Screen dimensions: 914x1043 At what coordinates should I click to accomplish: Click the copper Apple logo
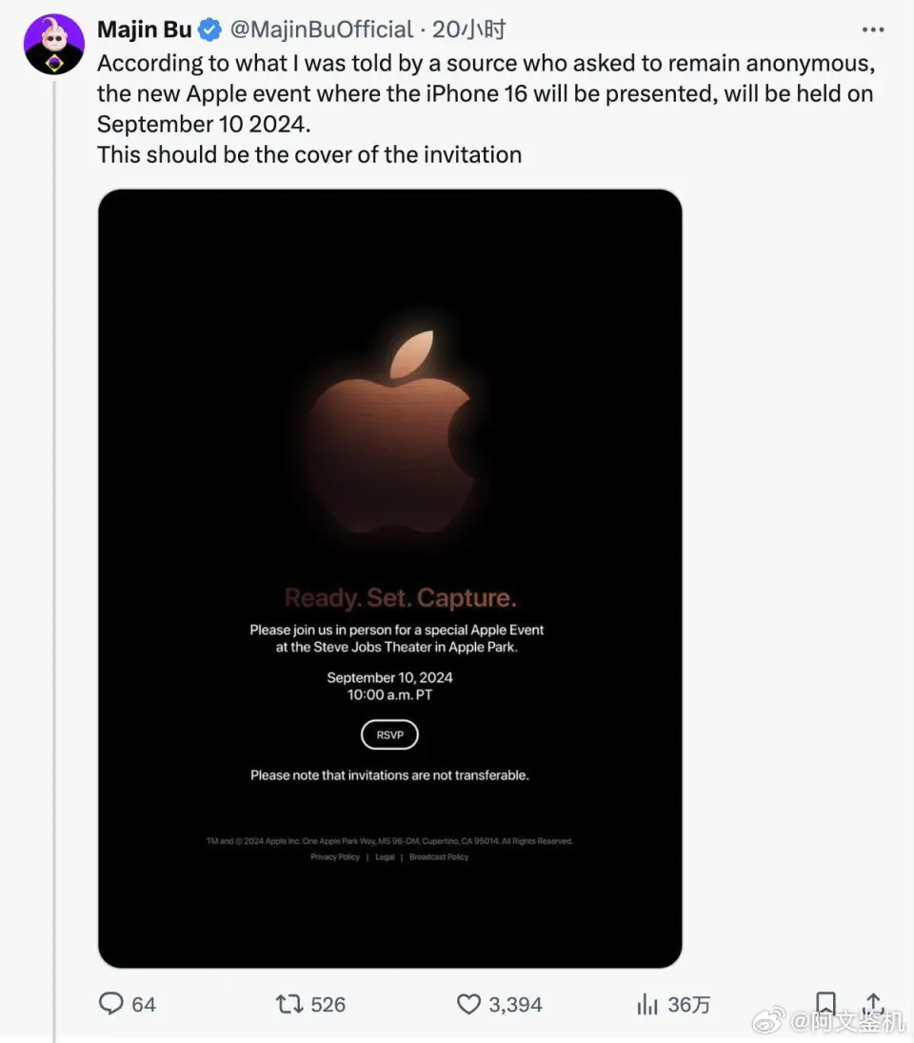pos(391,432)
